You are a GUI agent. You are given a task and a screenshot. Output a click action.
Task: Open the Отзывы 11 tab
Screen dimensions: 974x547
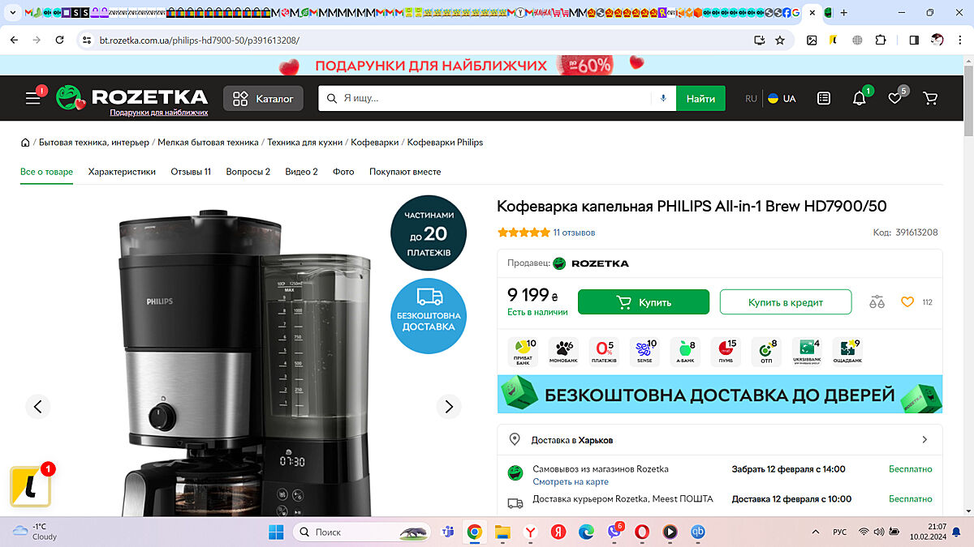coord(191,172)
